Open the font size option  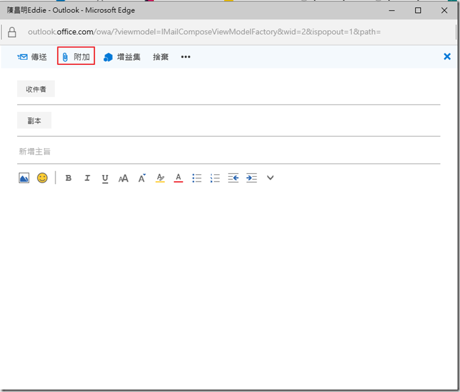point(123,178)
